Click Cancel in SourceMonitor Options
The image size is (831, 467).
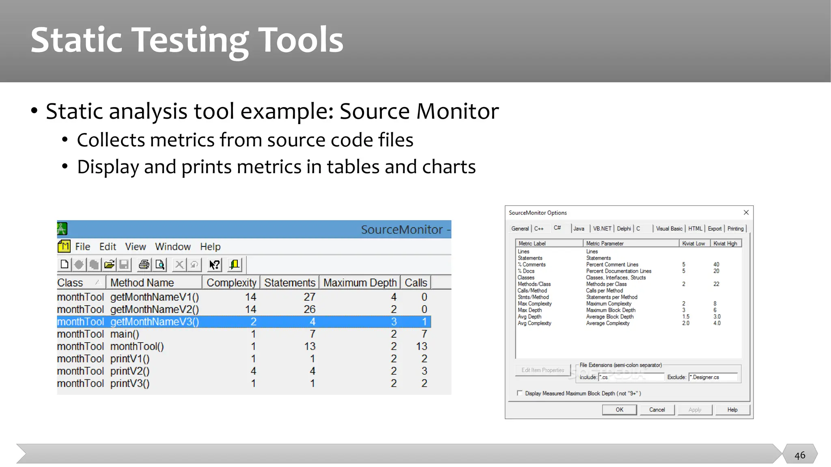pyautogui.click(x=657, y=409)
